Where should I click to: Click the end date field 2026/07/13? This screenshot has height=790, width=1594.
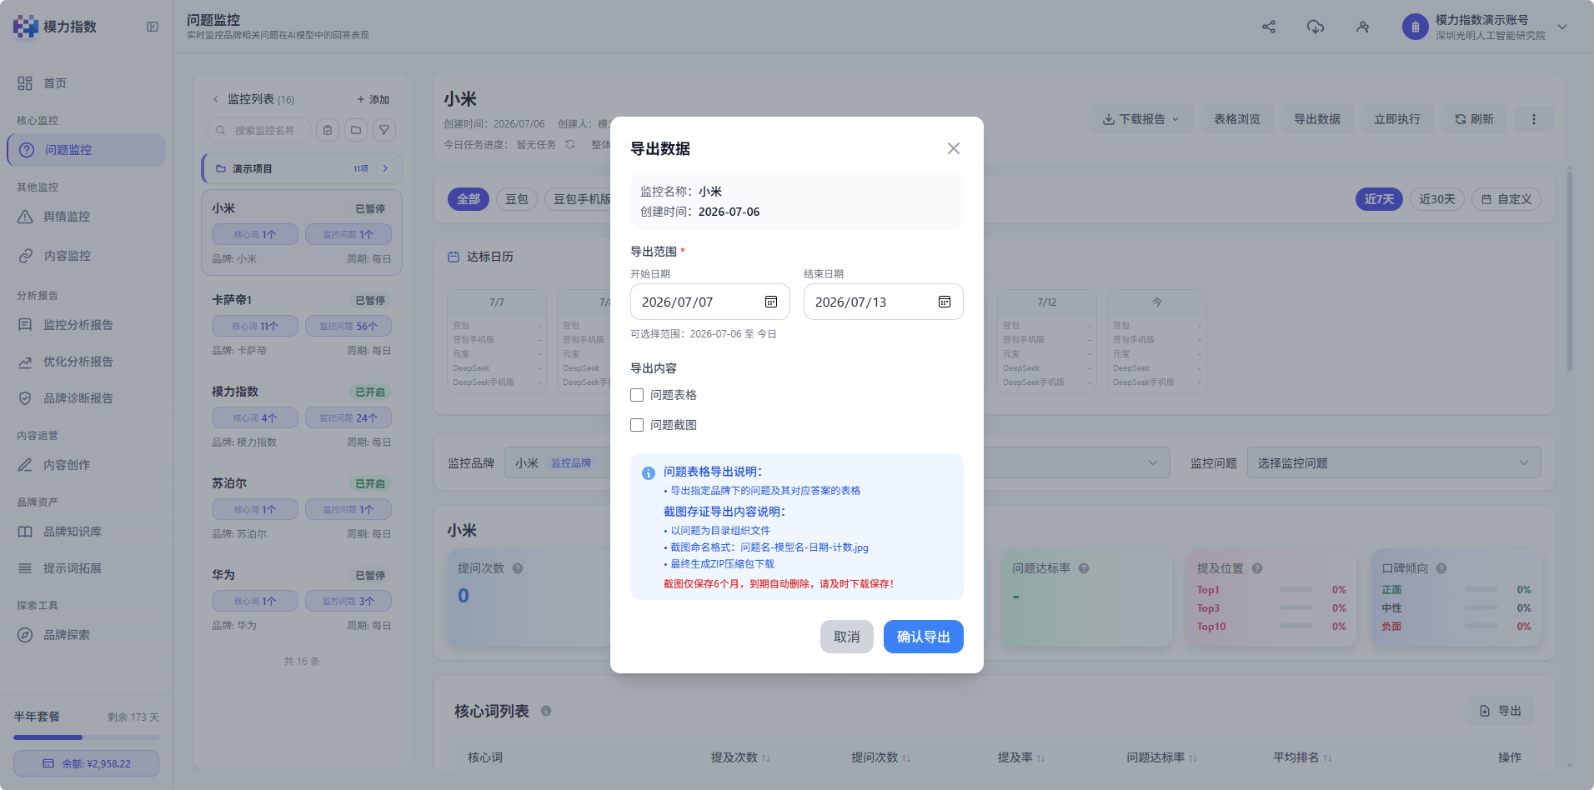pyautogui.click(x=883, y=302)
